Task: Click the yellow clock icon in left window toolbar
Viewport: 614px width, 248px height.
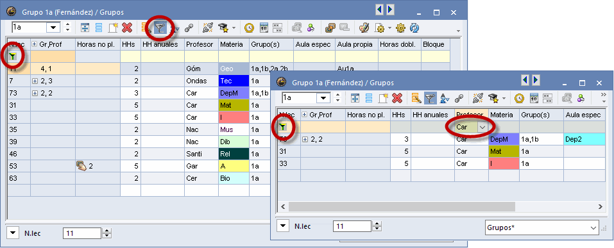Action: [249, 28]
